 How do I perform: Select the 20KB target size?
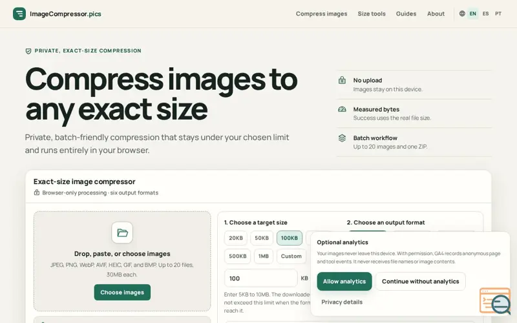pyautogui.click(x=236, y=238)
